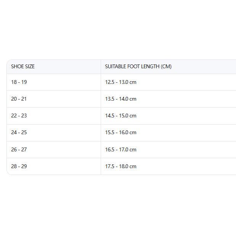The image size is (236, 236).
Task: Click the number 29 in last row
Action: [x=24, y=166]
